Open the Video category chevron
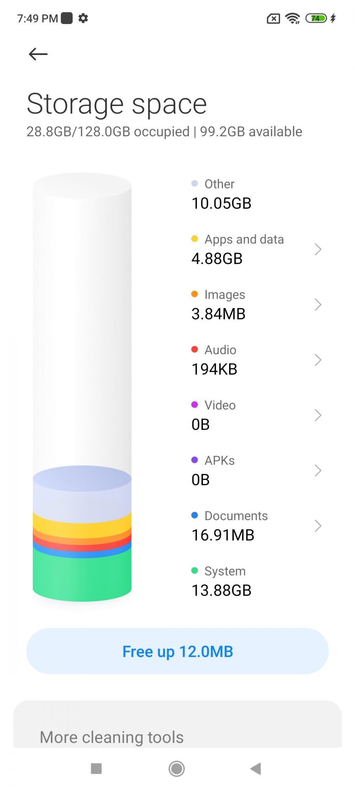This screenshot has width=355, height=790. [318, 415]
